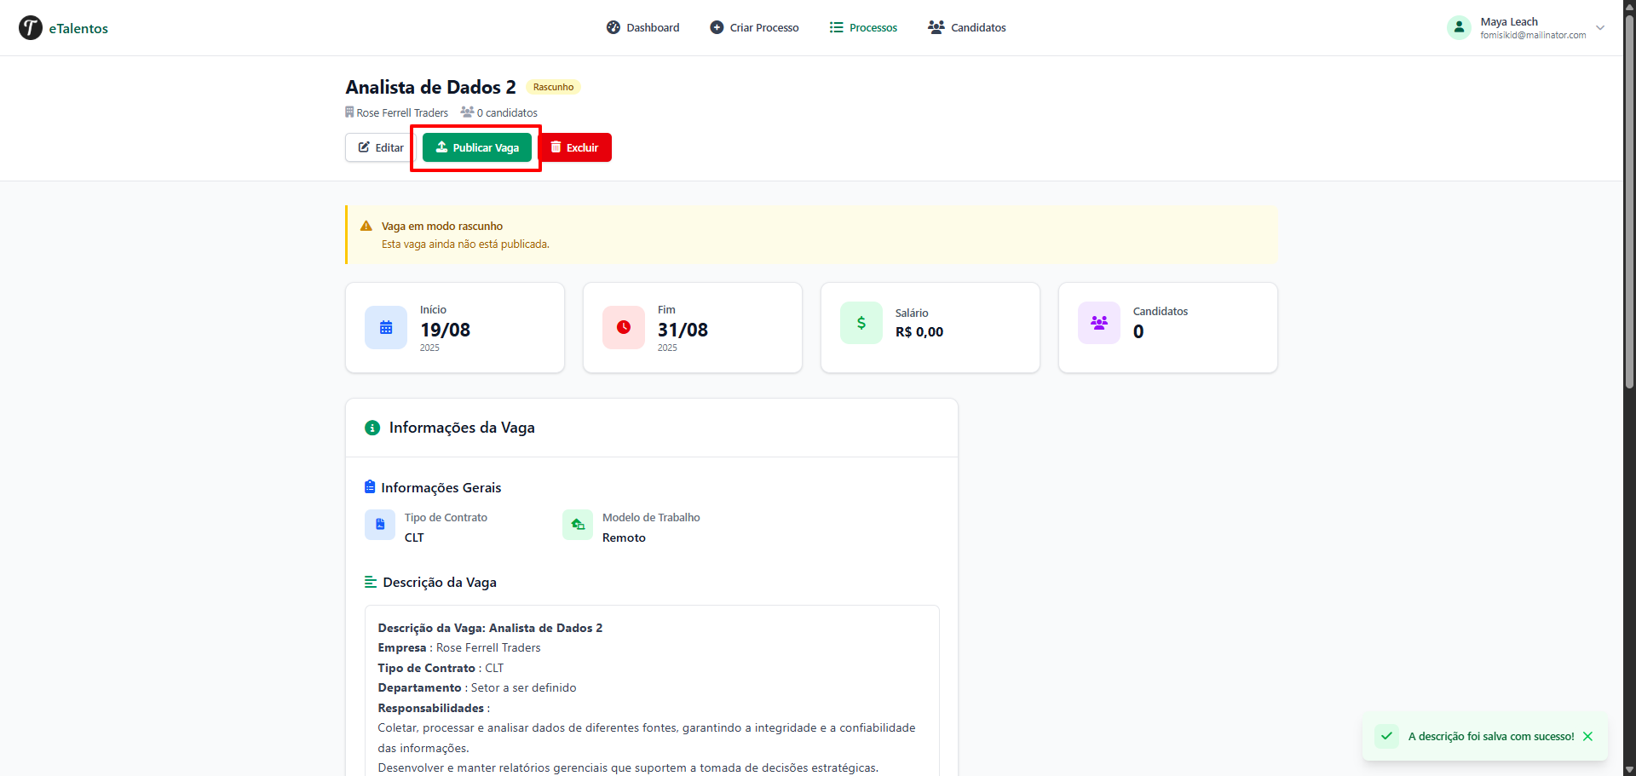1636x776 pixels.
Task: Click the fomisikid@mailinator.com email text
Action: [x=1533, y=35]
